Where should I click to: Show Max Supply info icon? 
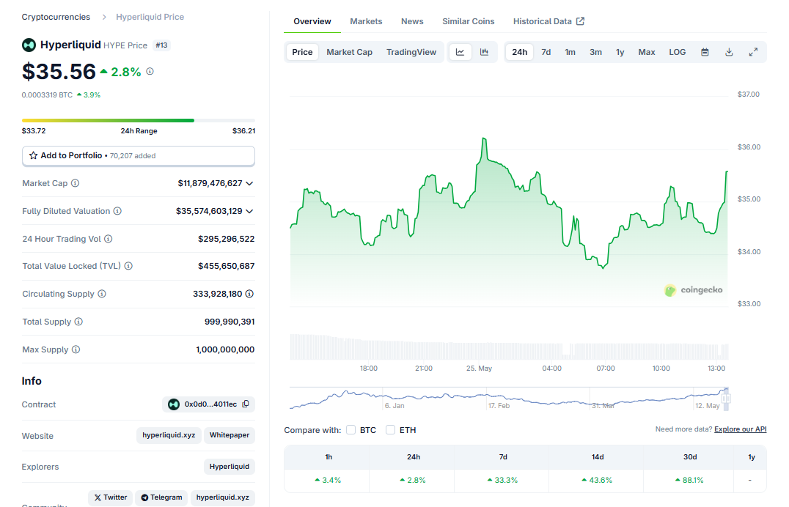click(76, 349)
